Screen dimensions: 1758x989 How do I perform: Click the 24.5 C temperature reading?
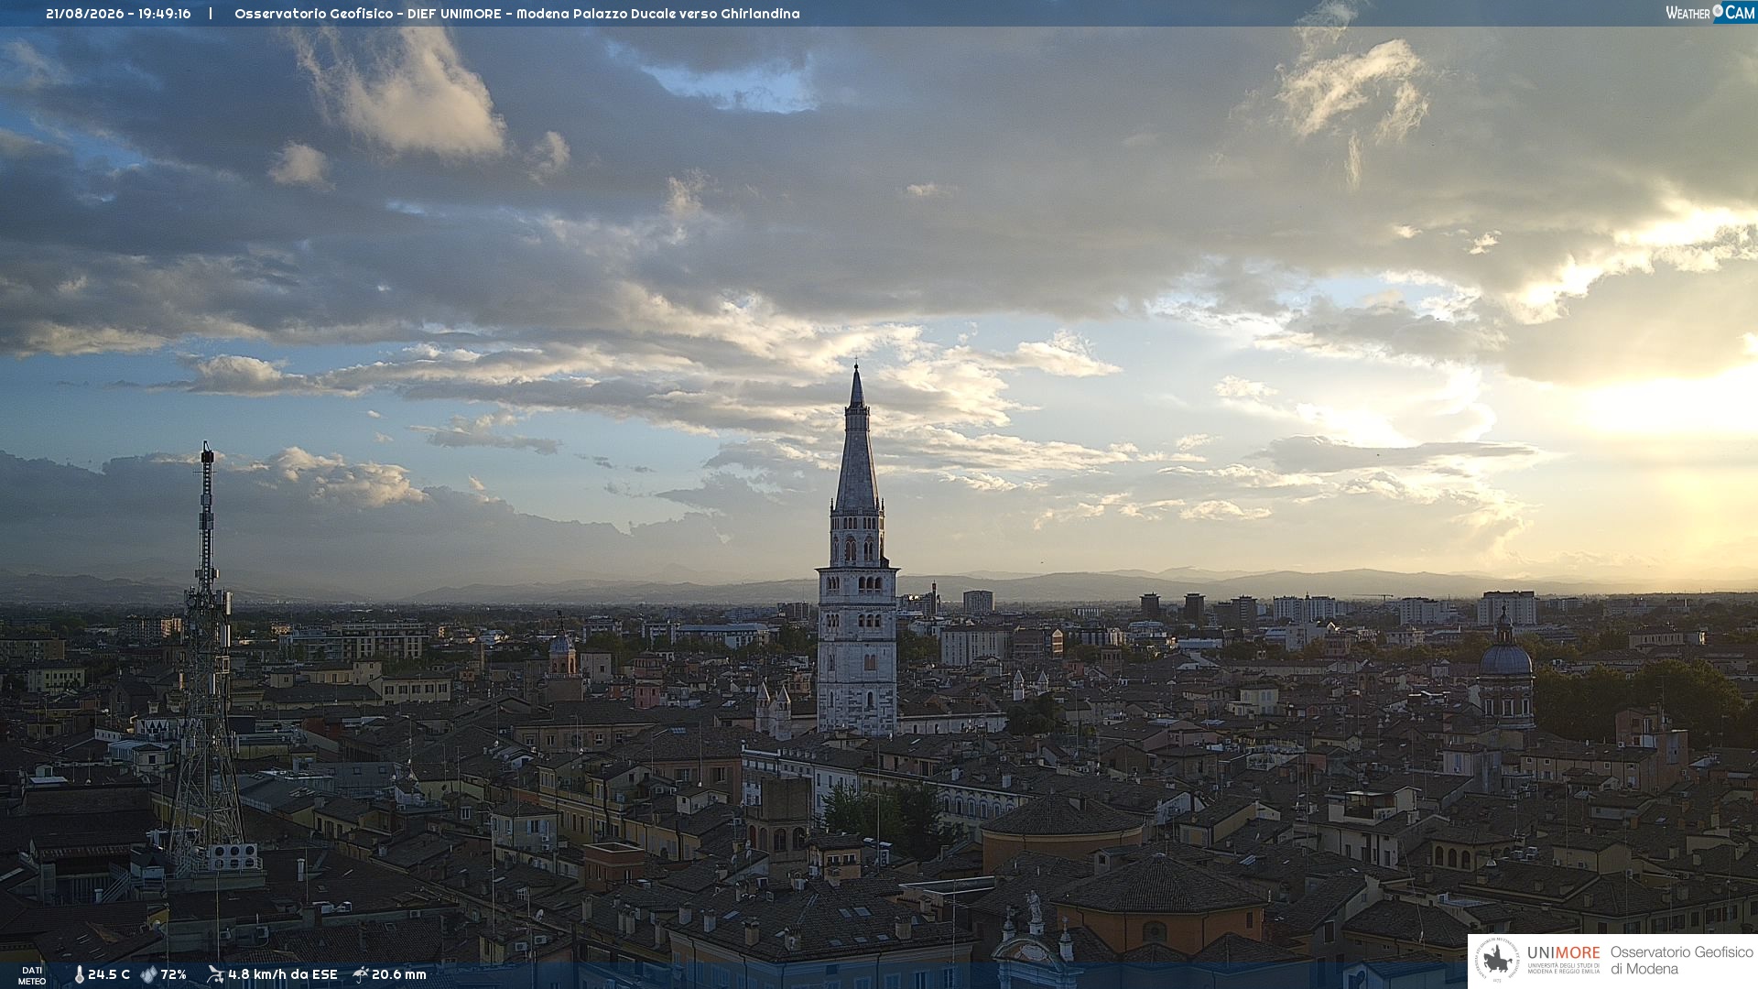109,974
